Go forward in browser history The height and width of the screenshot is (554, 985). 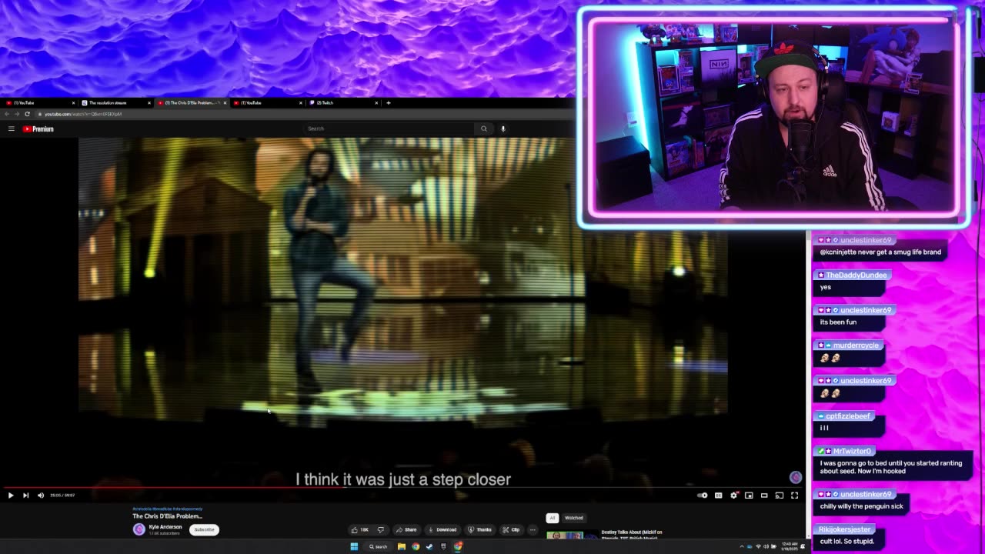[x=17, y=114]
